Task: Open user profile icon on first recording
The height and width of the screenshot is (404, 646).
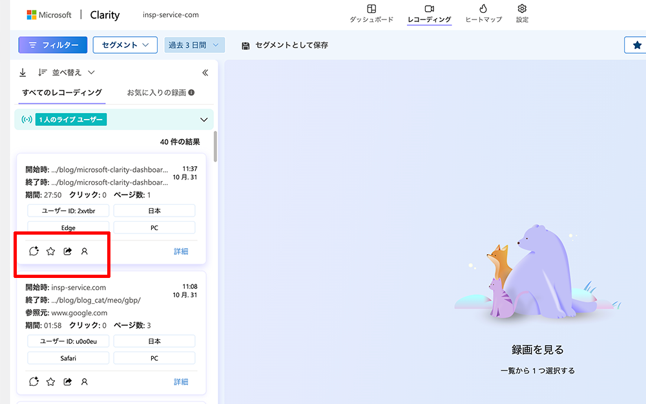Action: tap(85, 251)
